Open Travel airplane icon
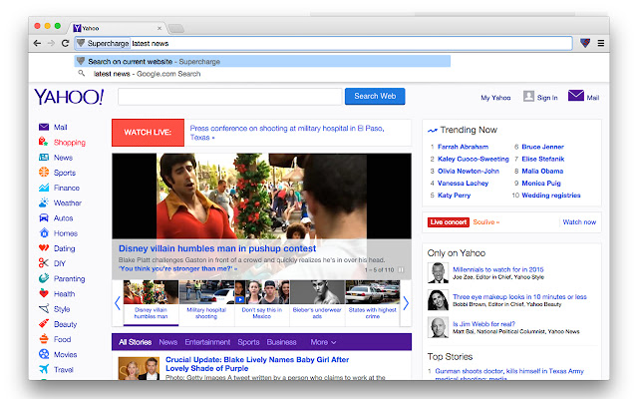Screen dimensions: 638x399 point(44,369)
